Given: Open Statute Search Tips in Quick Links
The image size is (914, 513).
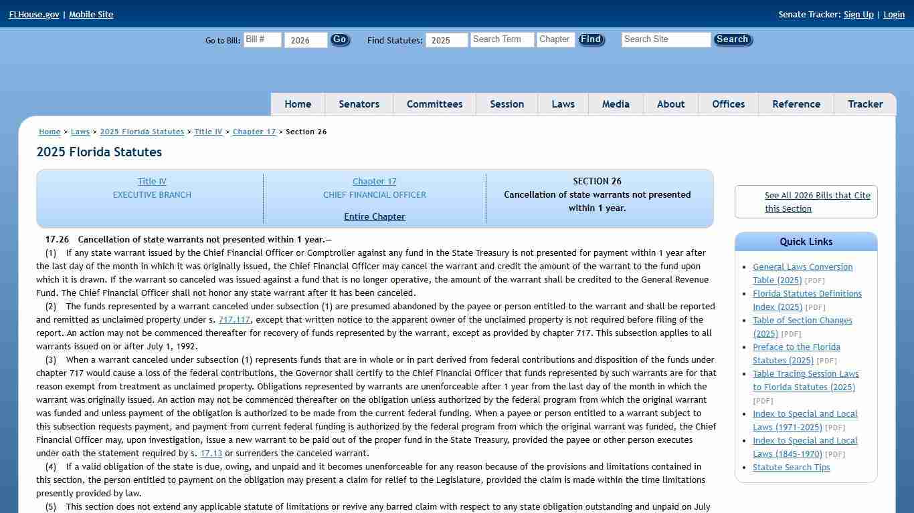Looking at the screenshot, I should click(791, 467).
